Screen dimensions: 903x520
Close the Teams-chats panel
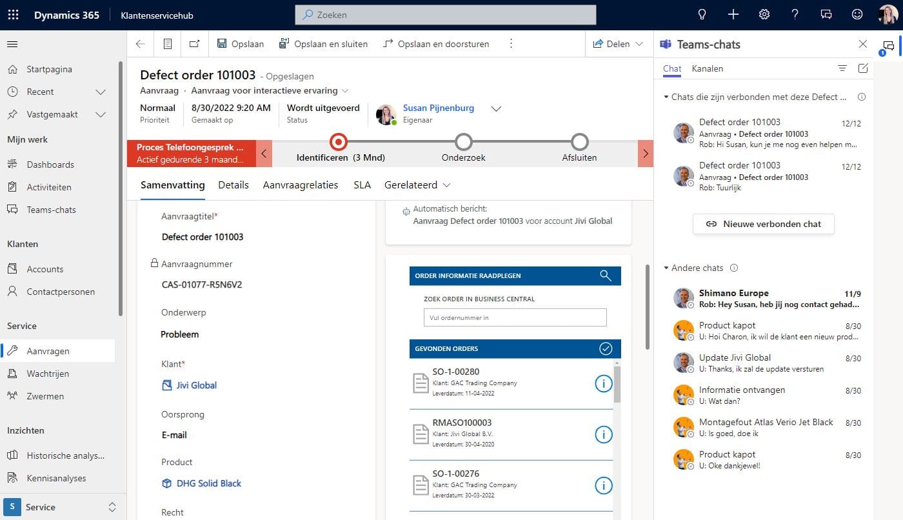pos(863,44)
